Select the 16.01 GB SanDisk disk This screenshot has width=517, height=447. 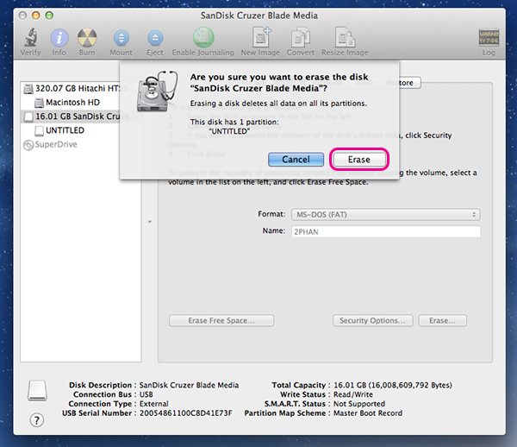click(72, 116)
